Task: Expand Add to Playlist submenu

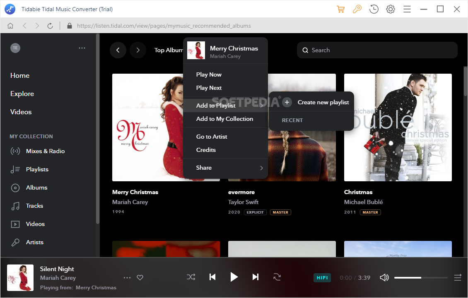Action: 225,106
